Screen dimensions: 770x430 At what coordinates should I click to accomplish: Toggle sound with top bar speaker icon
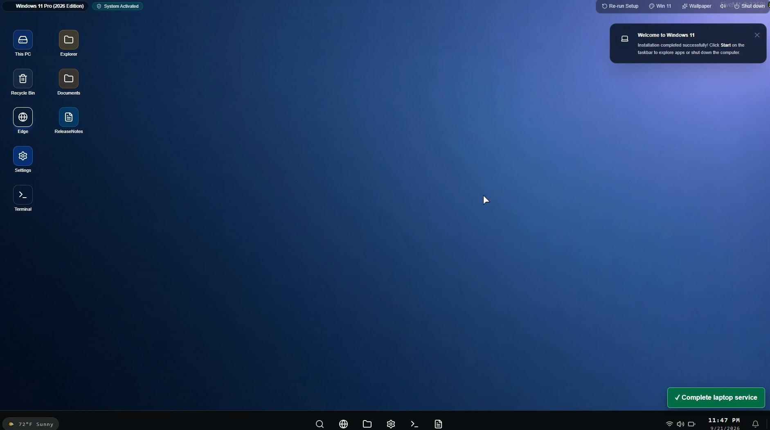(x=723, y=6)
